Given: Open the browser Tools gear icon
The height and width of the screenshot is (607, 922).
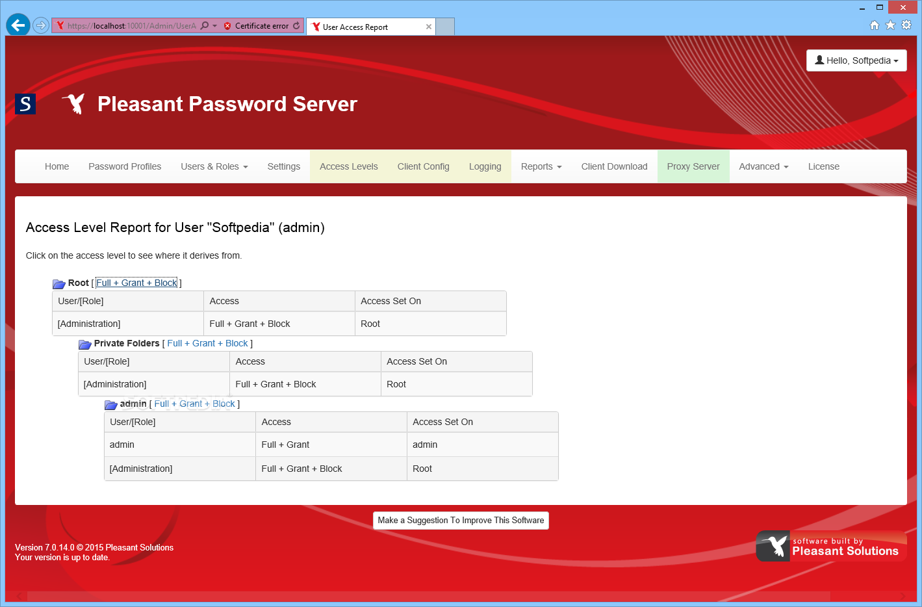Looking at the screenshot, I should 906,25.
